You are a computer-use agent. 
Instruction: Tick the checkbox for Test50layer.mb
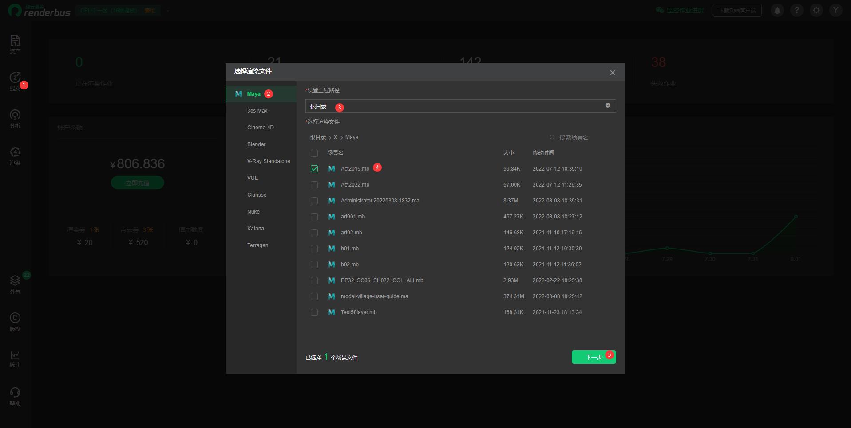coord(314,312)
